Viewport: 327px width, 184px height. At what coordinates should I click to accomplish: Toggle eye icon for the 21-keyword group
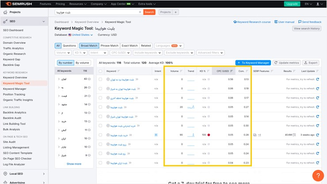89,96
